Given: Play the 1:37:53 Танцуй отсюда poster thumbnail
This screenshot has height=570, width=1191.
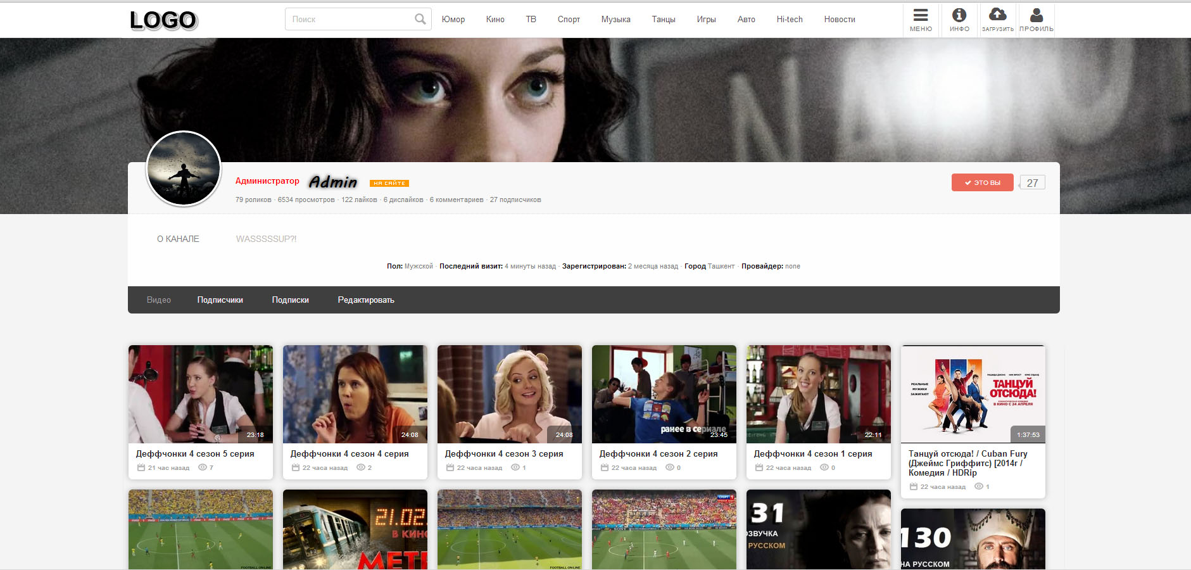Looking at the screenshot, I should tap(973, 394).
